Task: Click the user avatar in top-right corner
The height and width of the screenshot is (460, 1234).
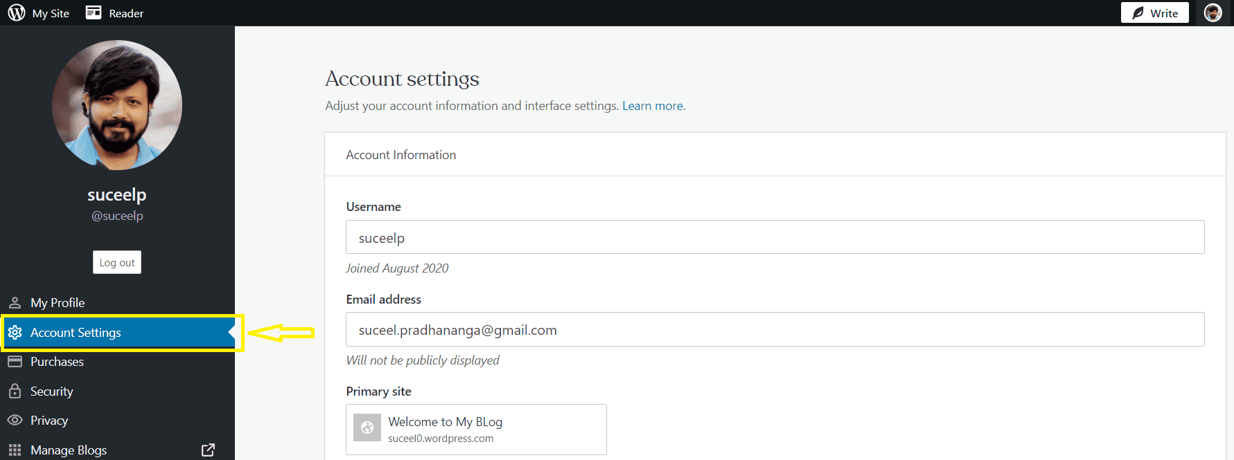Action: tap(1213, 13)
